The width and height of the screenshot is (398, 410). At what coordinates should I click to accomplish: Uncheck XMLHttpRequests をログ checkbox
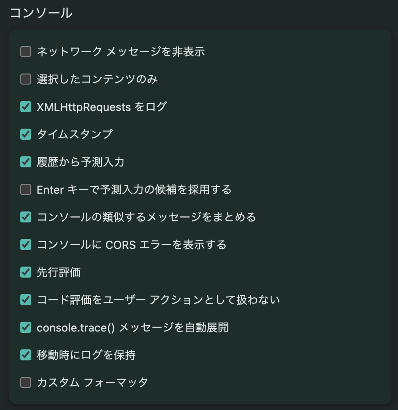(26, 107)
